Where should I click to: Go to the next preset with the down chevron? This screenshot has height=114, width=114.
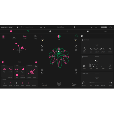(44, 27)
